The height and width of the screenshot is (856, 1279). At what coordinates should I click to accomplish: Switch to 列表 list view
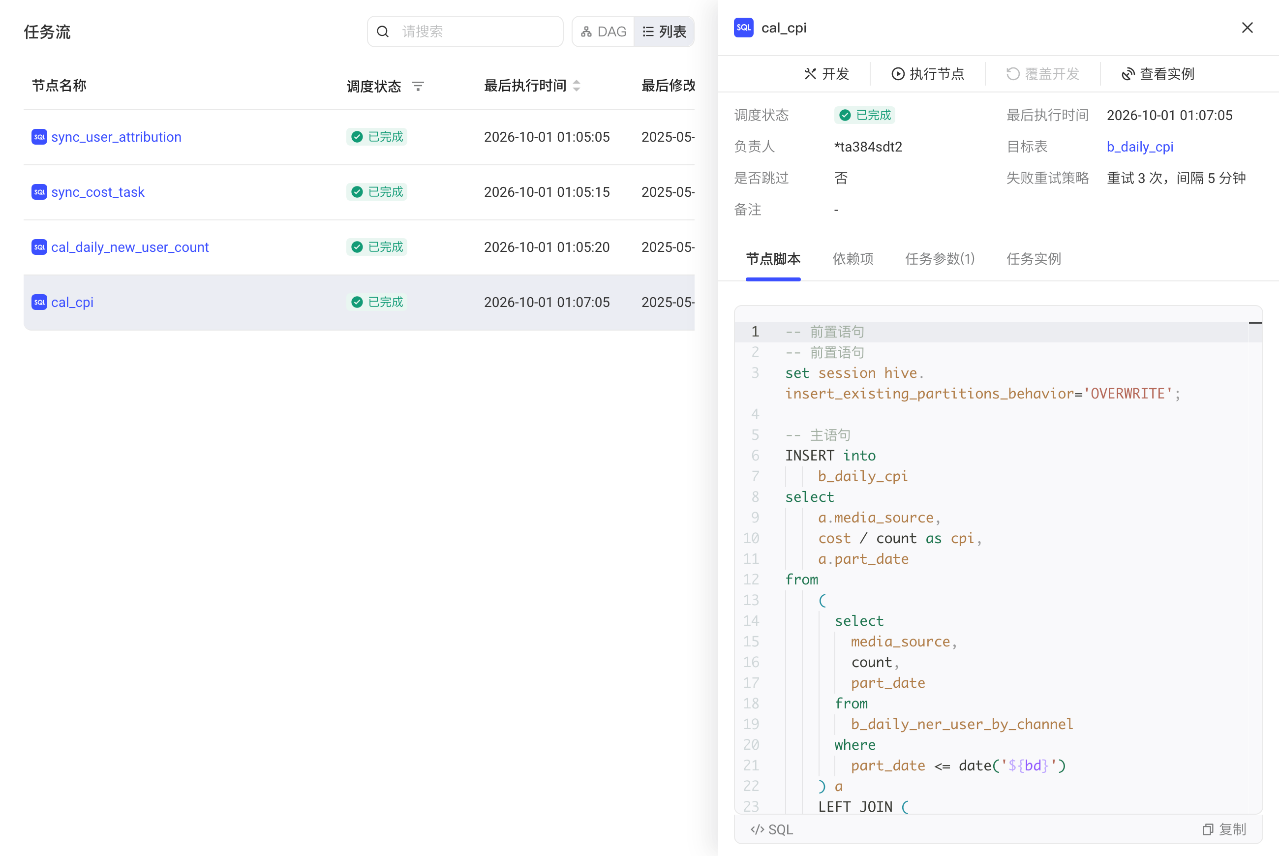click(664, 31)
